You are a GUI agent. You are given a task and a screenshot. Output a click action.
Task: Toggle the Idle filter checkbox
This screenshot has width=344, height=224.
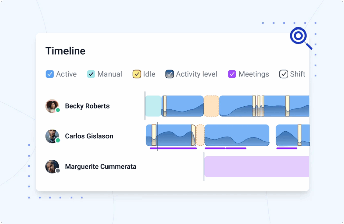click(x=136, y=74)
